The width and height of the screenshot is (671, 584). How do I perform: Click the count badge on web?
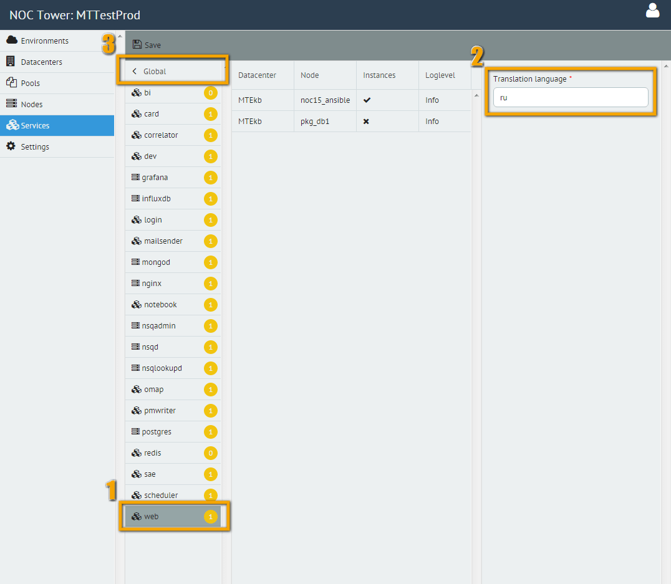pyautogui.click(x=211, y=517)
